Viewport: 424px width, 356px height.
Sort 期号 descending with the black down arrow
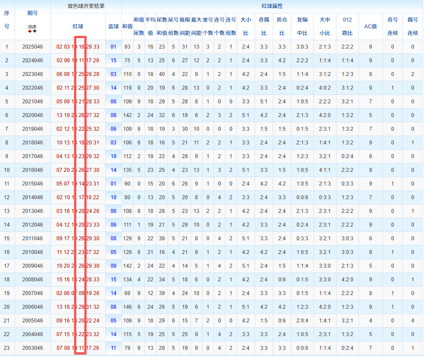pyautogui.click(x=34, y=31)
